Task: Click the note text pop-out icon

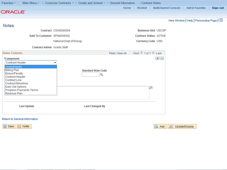Action: click(x=151, y=87)
